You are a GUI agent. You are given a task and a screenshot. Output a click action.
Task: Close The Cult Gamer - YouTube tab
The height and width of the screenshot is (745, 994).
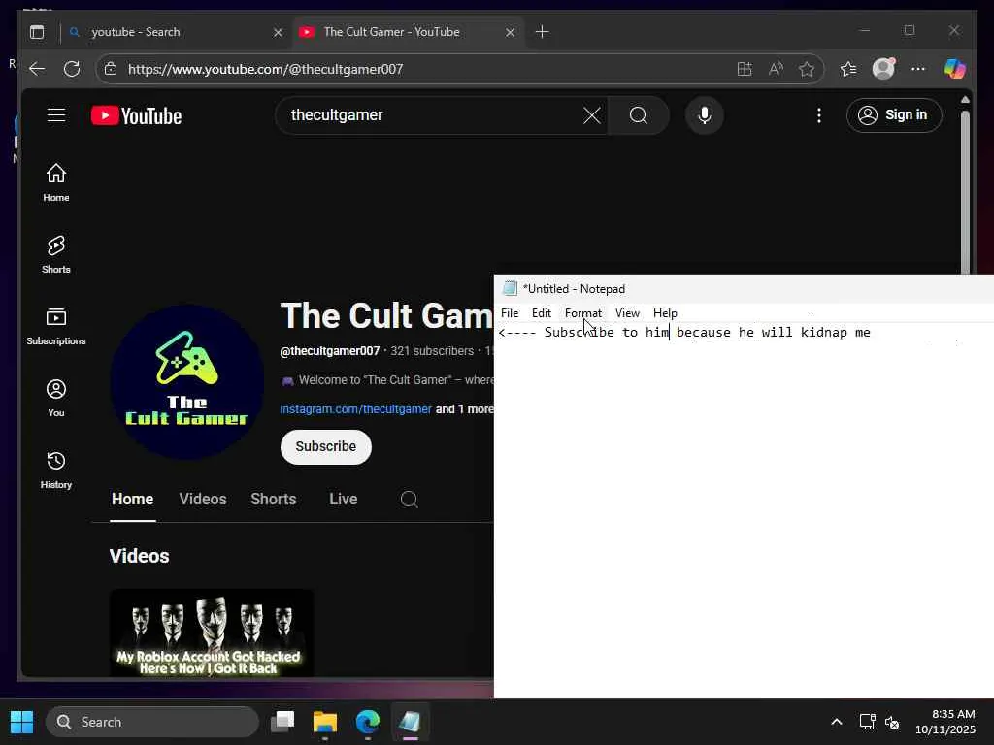510,32
